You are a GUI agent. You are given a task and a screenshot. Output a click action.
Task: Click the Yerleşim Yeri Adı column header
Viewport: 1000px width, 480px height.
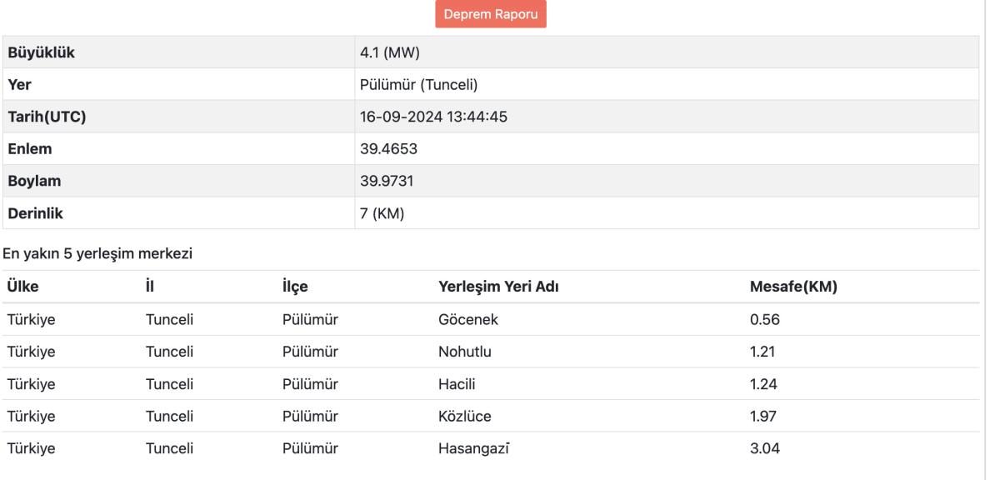pos(497,287)
